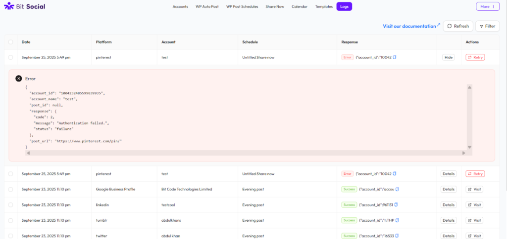Screen dimensions: 507x239
Task: Copy response of tumblr log row
Action: click(x=397, y=220)
